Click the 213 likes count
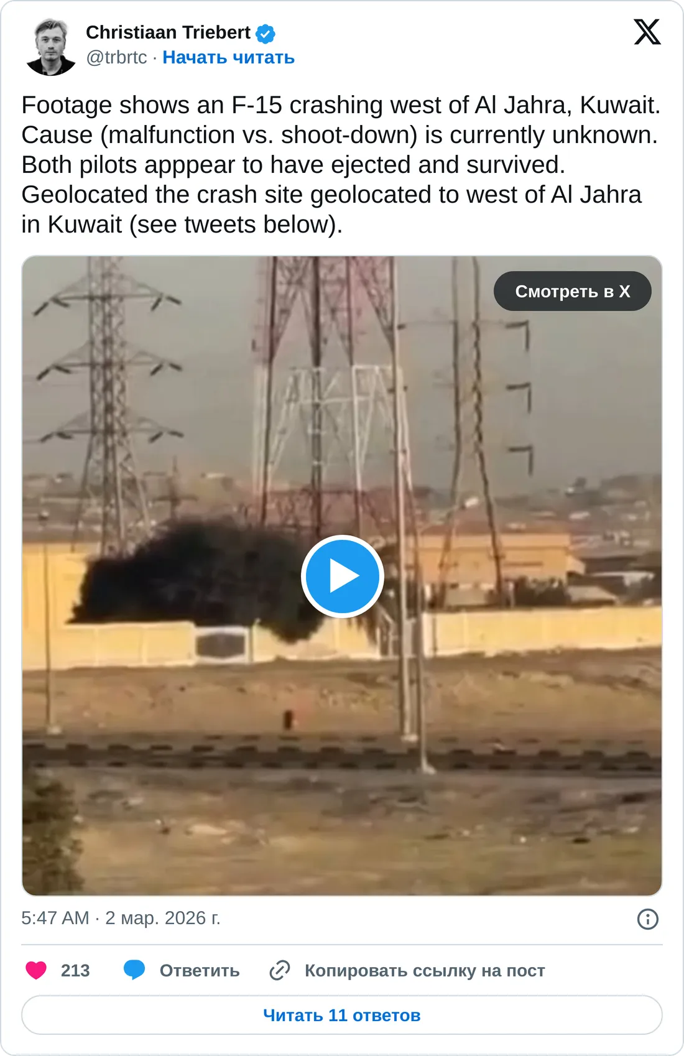This screenshot has width=684, height=1056. (75, 971)
